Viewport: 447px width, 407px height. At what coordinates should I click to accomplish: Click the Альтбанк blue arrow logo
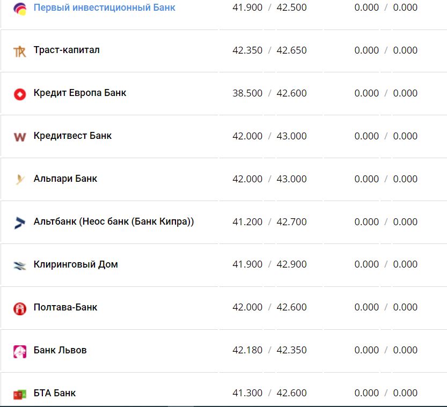[20, 223]
